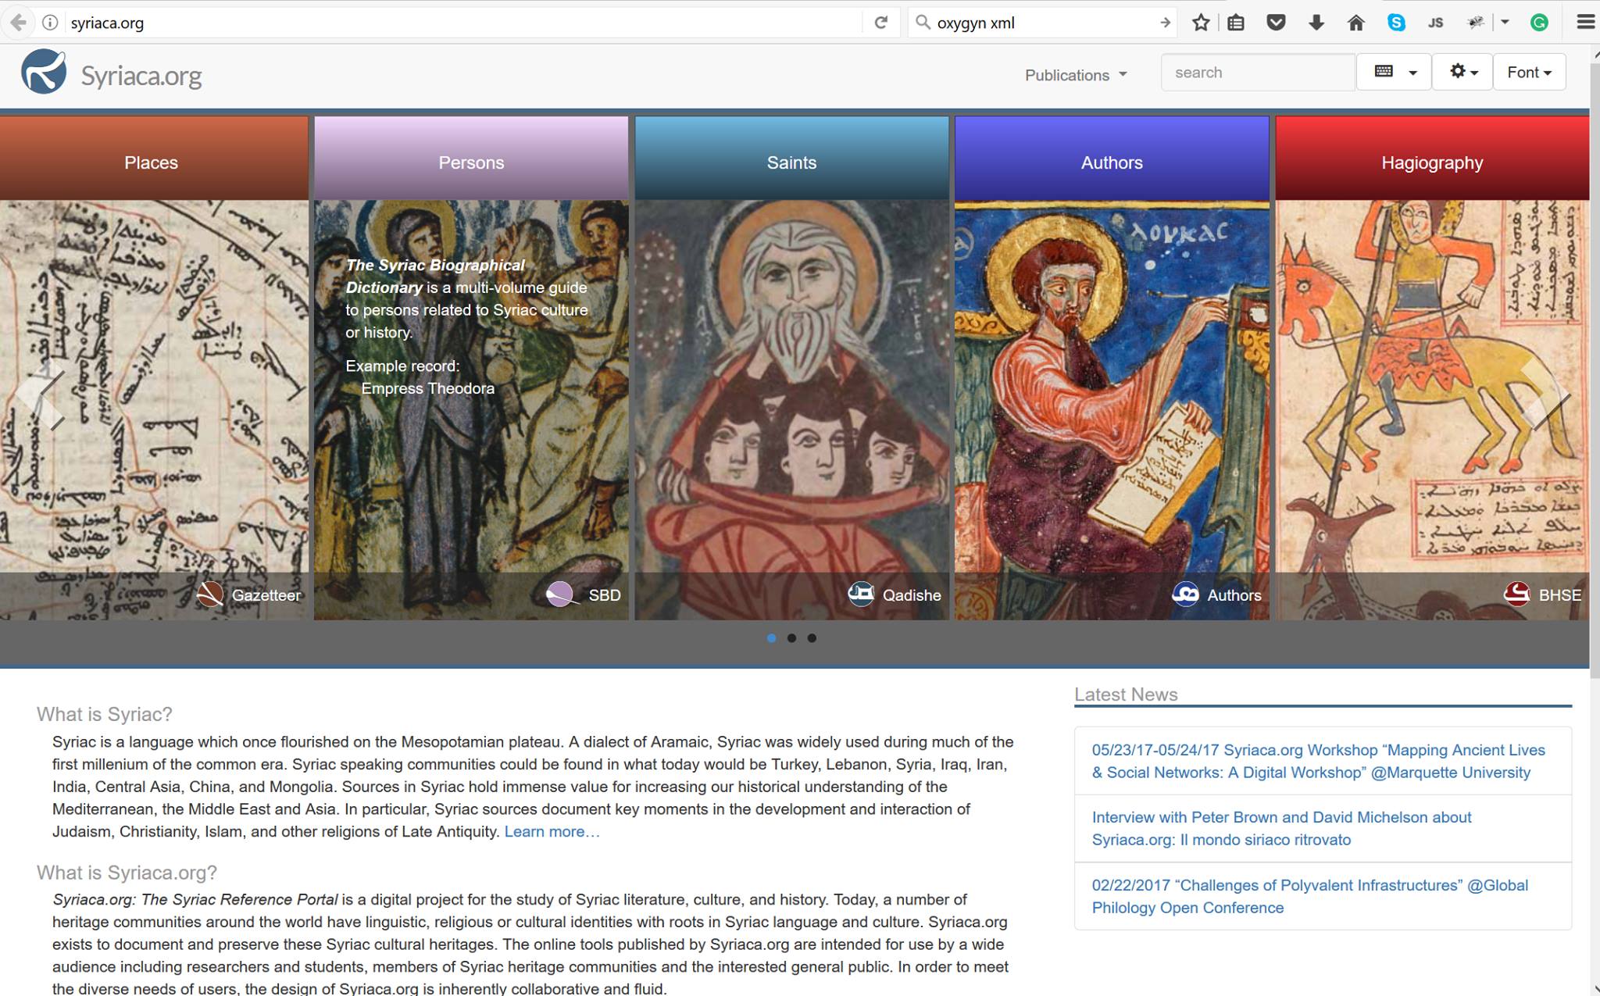Viewport: 1600px width, 996px height.
Task: Click the SBD icon in Persons panel
Action: (x=560, y=594)
